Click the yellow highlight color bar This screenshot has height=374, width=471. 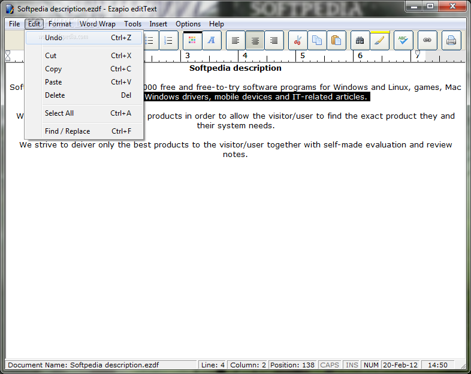click(x=380, y=32)
